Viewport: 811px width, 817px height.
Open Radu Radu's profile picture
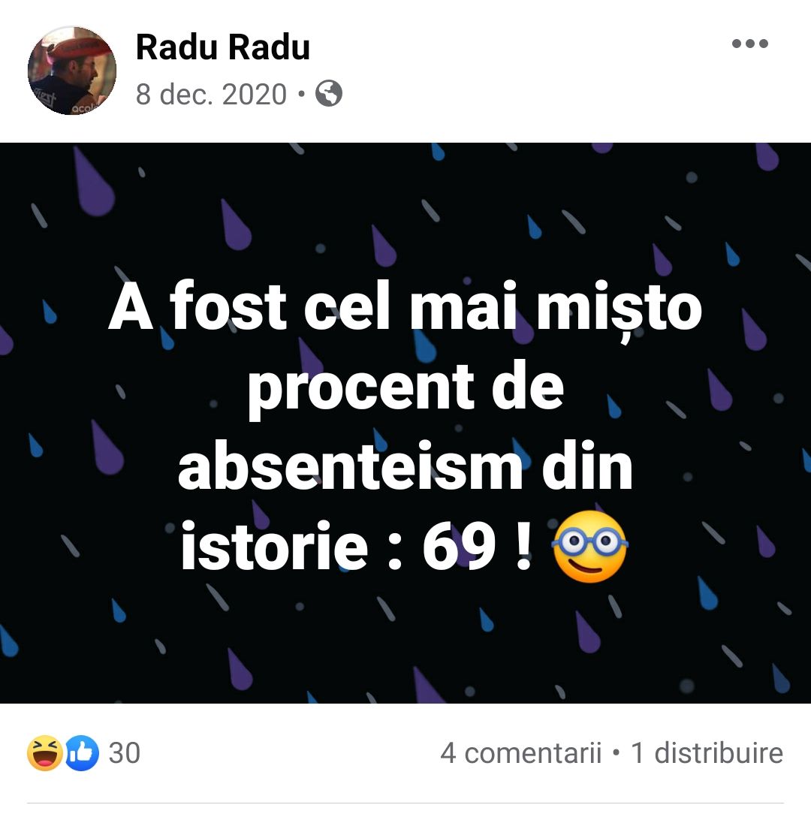[72, 71]
